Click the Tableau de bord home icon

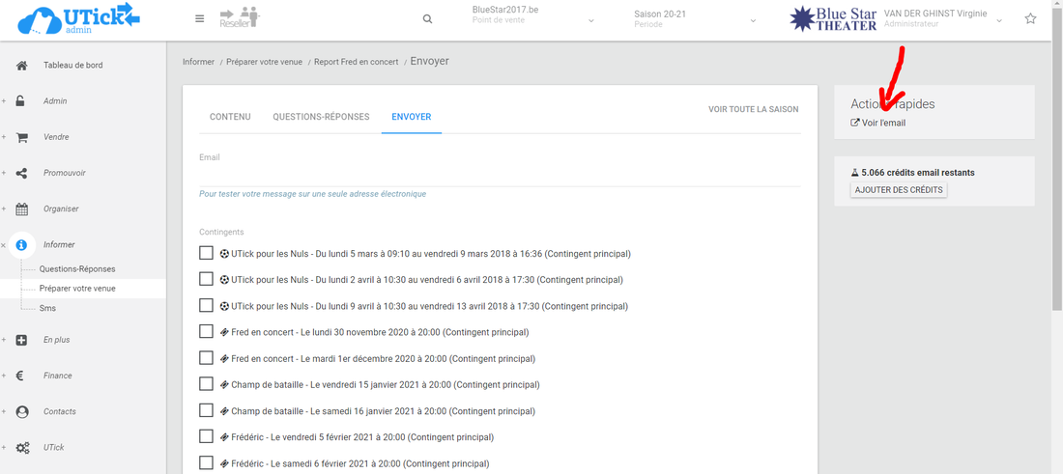pos(22,66)
